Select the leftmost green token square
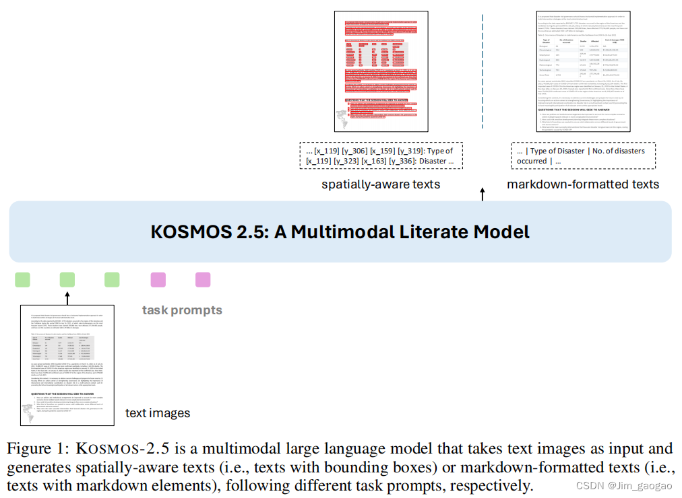Image resolution: width=682 pixels, height=498 pixels. coord(22,279)
